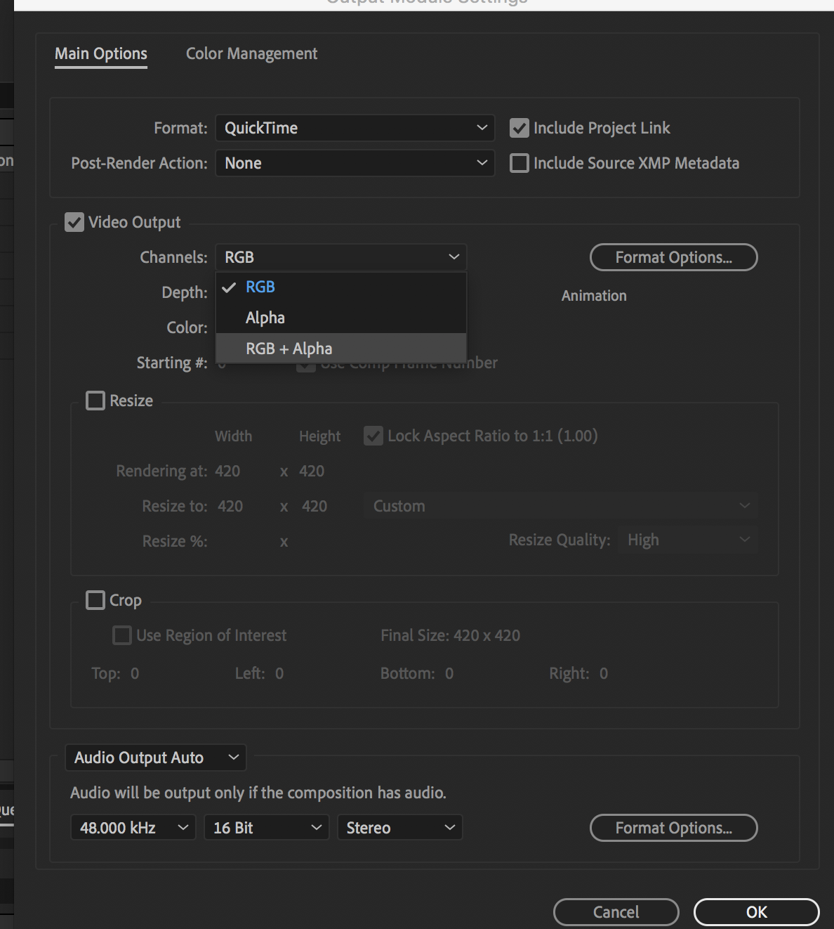Open audio Format Options button
Viewport: 834px width, 929px height.
point(674,828)
